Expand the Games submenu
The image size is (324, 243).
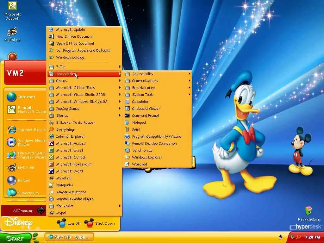pos(84,81)
